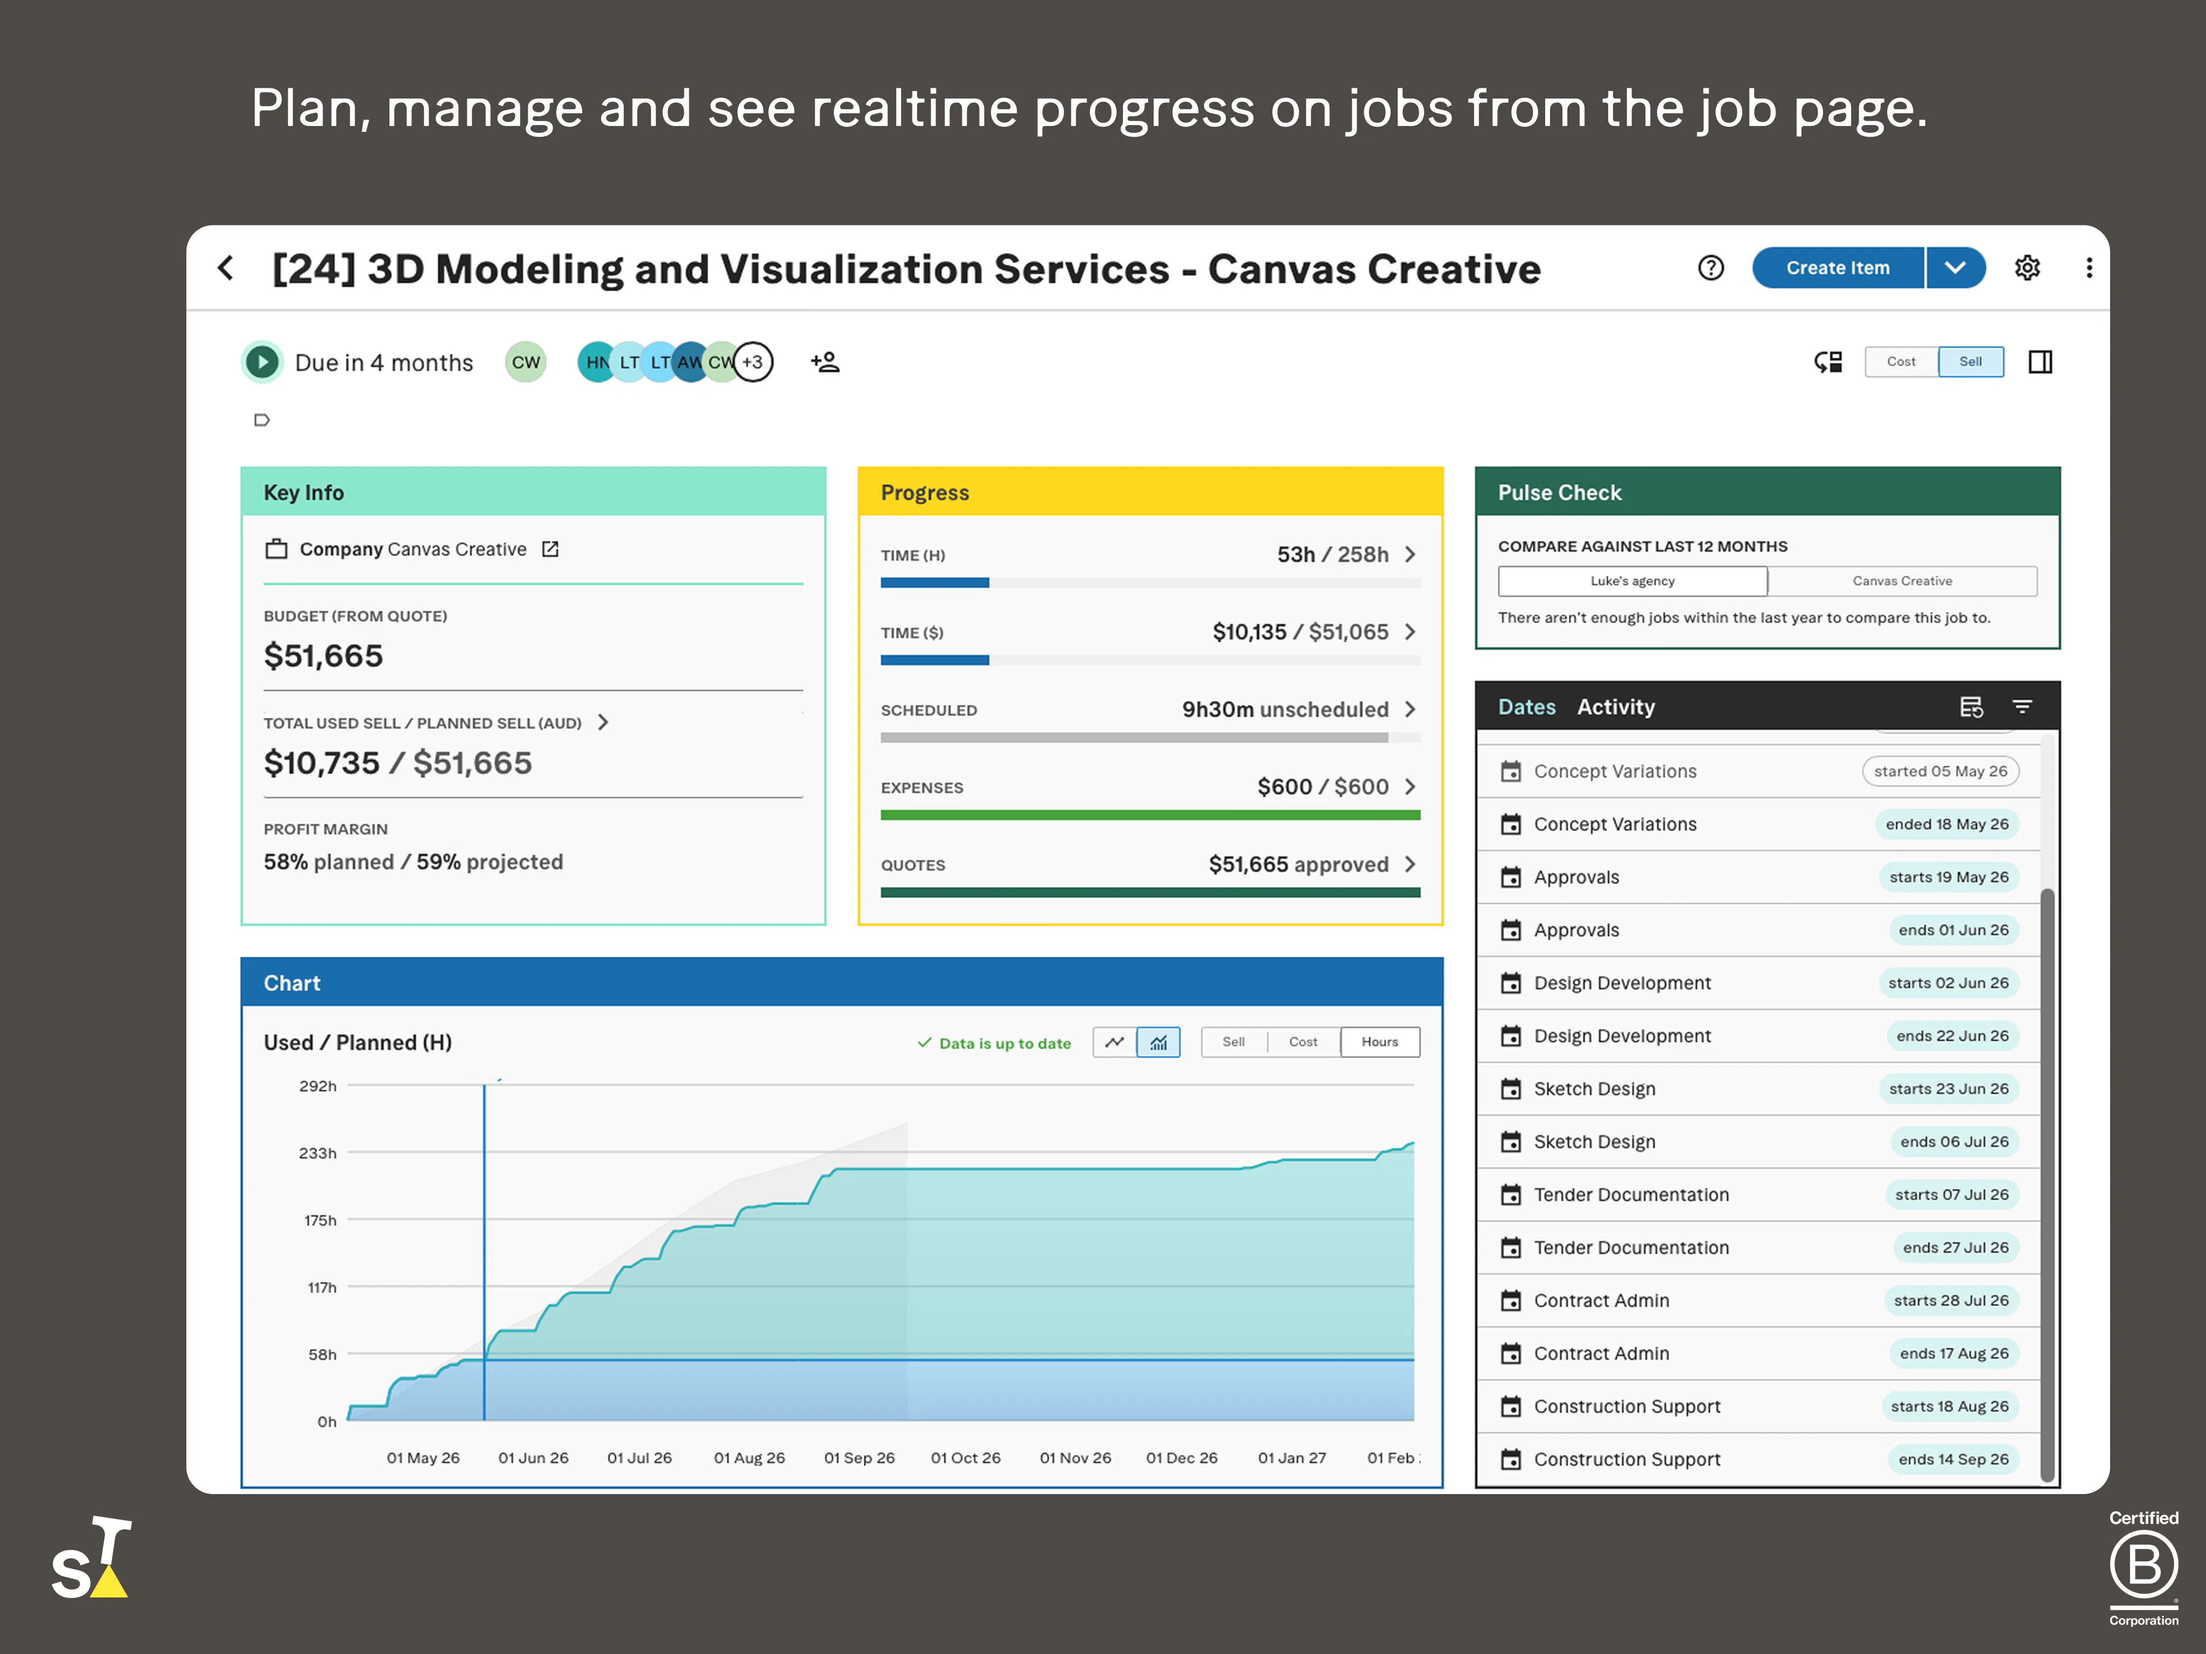Set the chart to Hours
2206x1654 pixels.
coord(1380,1042)
